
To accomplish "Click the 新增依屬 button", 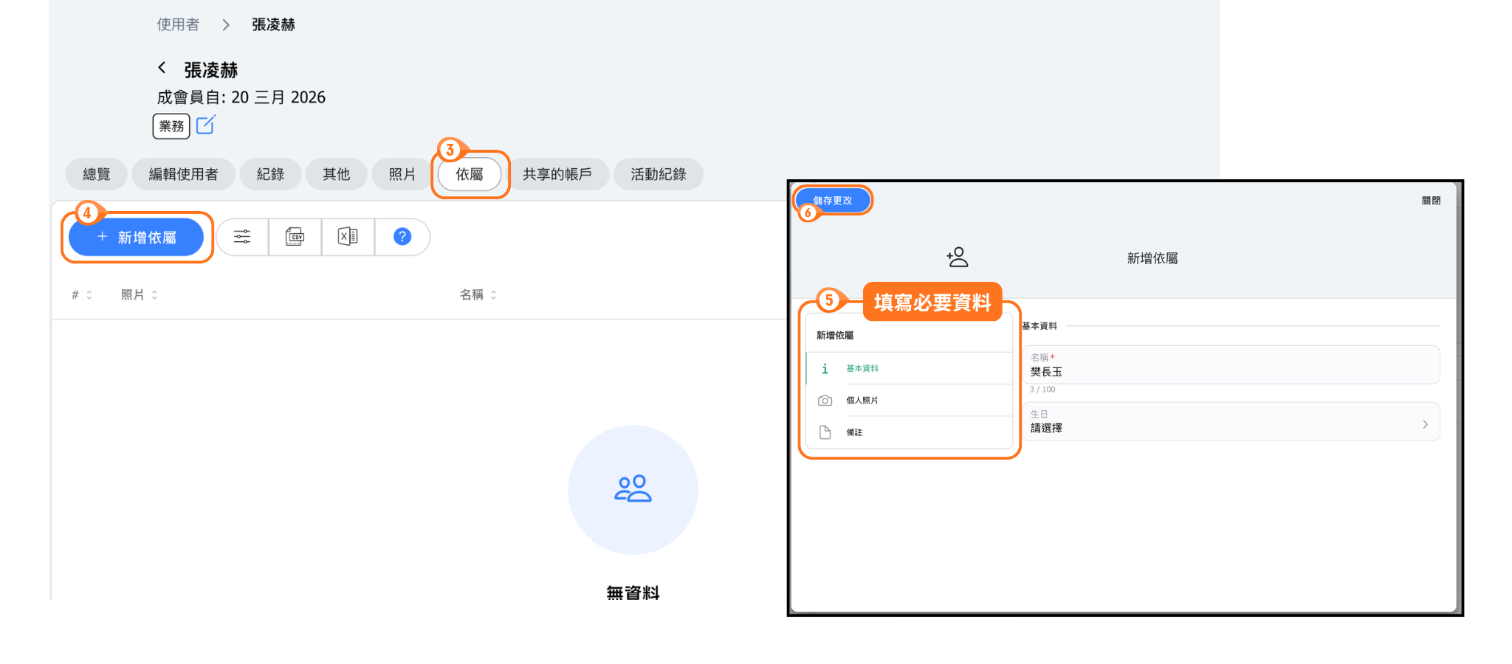I will click(137, 238).
